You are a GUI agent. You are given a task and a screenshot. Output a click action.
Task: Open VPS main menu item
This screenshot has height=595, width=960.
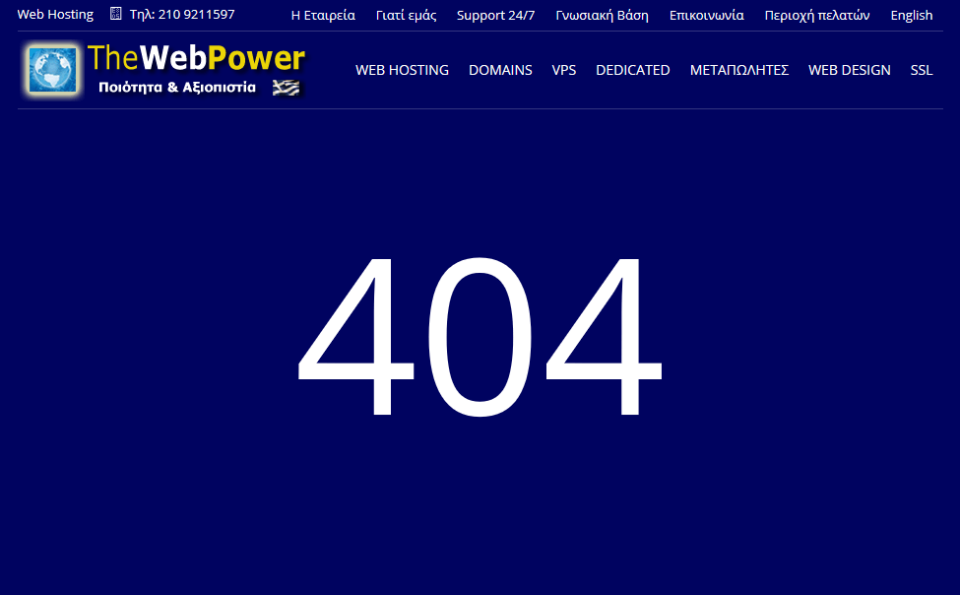click(564, 70)
